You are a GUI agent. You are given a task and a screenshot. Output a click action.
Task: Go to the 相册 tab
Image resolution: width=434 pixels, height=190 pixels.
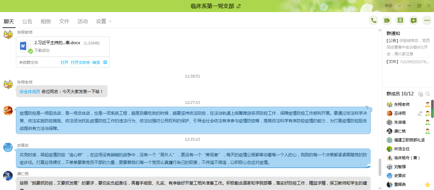[46, 21]
